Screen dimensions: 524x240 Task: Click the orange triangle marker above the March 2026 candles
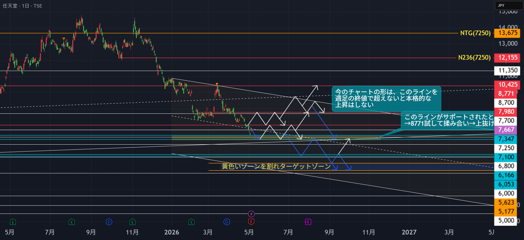[x=217, y=84]
